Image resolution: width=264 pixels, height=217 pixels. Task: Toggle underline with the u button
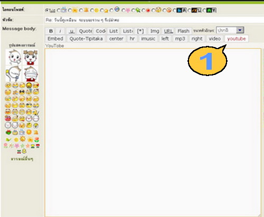tap(71, 31)
